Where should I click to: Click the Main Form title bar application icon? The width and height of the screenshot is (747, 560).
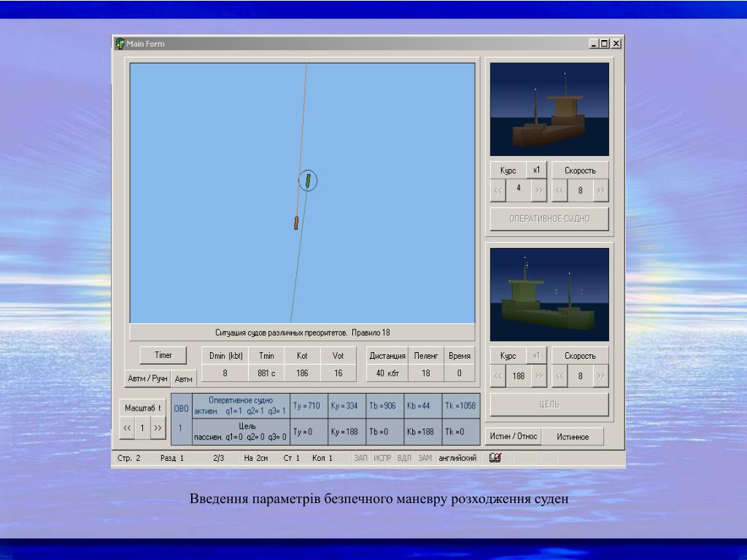pos(120,44)
